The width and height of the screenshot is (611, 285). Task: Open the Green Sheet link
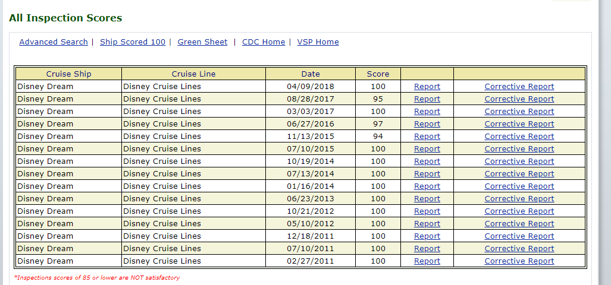202,42
